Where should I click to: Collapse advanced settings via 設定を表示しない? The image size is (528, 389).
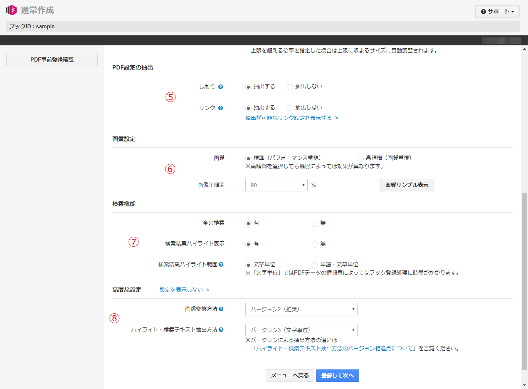[x=185, y=290]
